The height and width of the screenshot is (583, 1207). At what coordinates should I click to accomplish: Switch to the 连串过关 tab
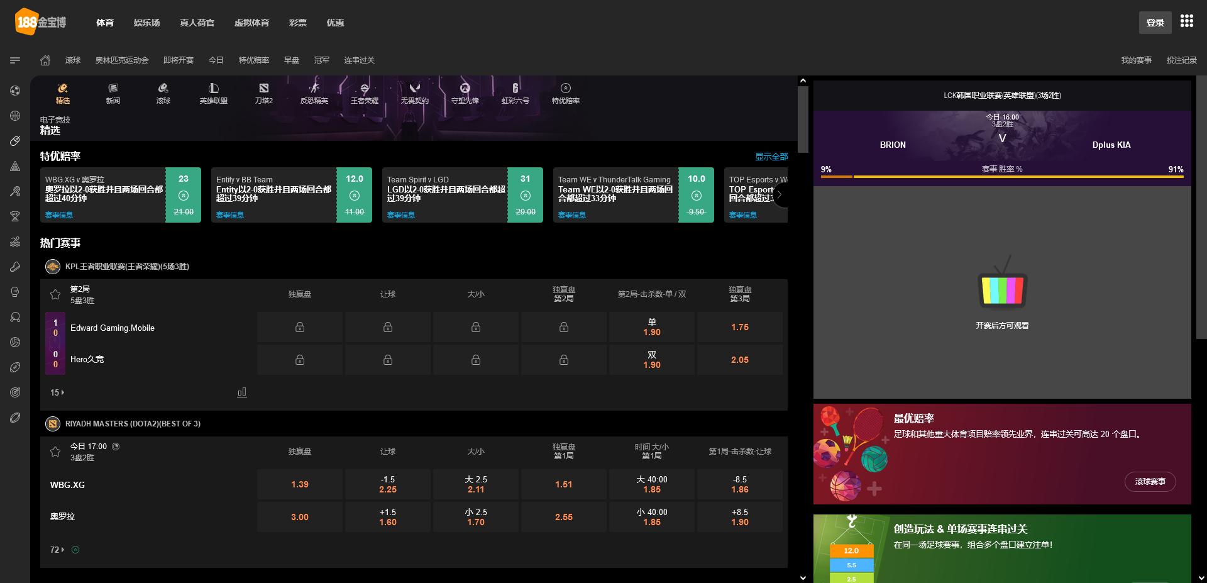click(x=360, y=60)
